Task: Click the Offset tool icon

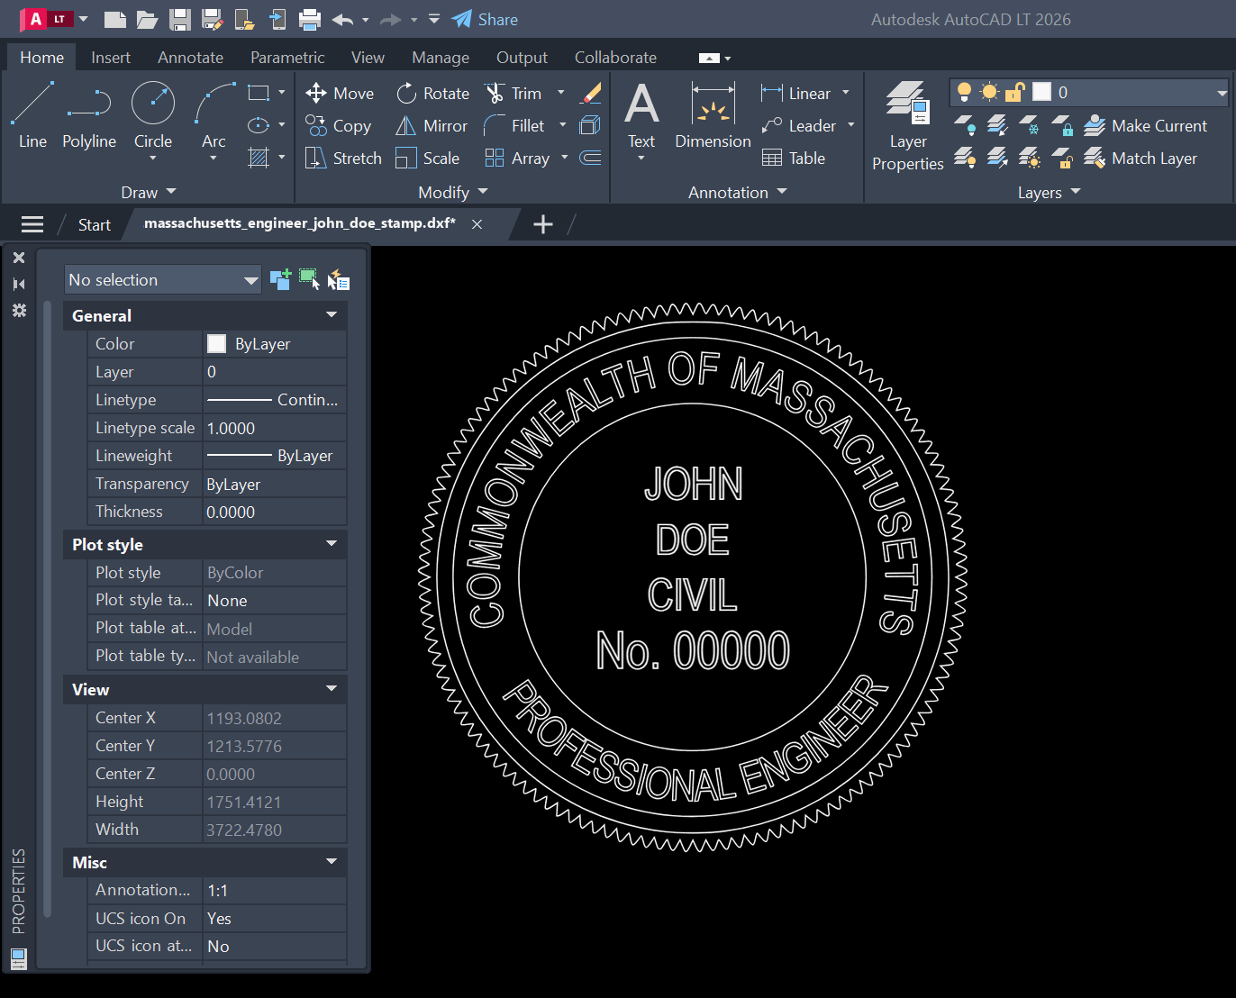Action: [590, 158]
